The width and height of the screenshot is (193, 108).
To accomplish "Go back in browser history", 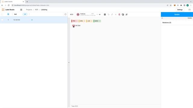I will tap(2, 5).
